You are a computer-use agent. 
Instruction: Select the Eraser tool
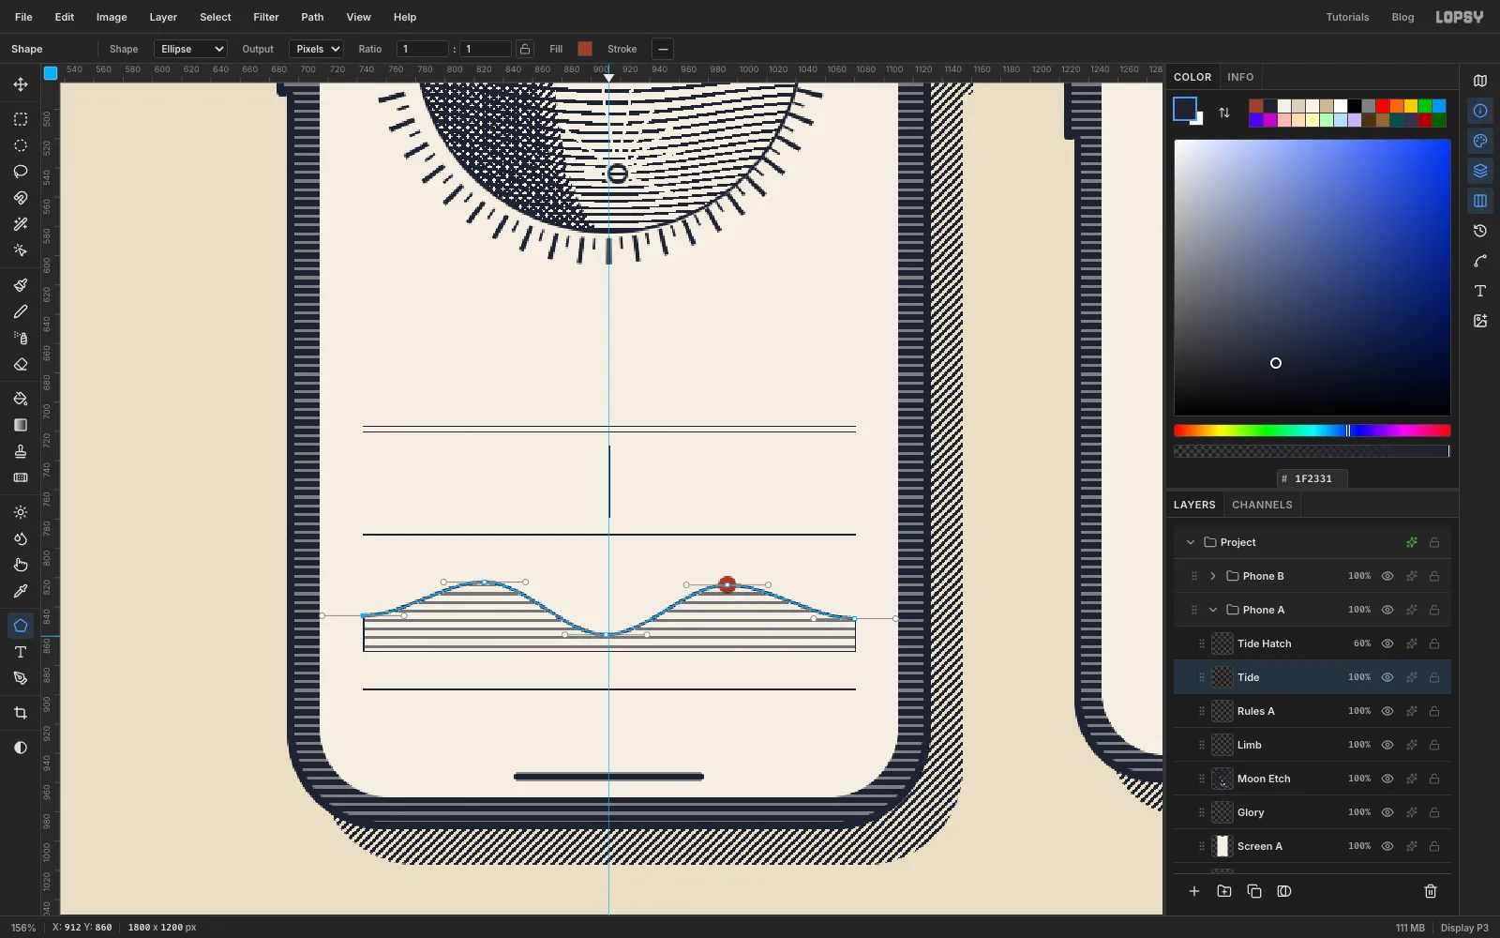pos(21,364)
